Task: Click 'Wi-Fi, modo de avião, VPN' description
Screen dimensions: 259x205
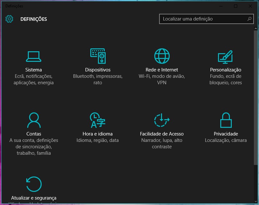Action: [162, 79]
